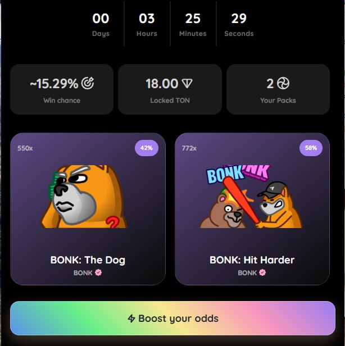Boost your odds with rainbow button

coord(172,318)
